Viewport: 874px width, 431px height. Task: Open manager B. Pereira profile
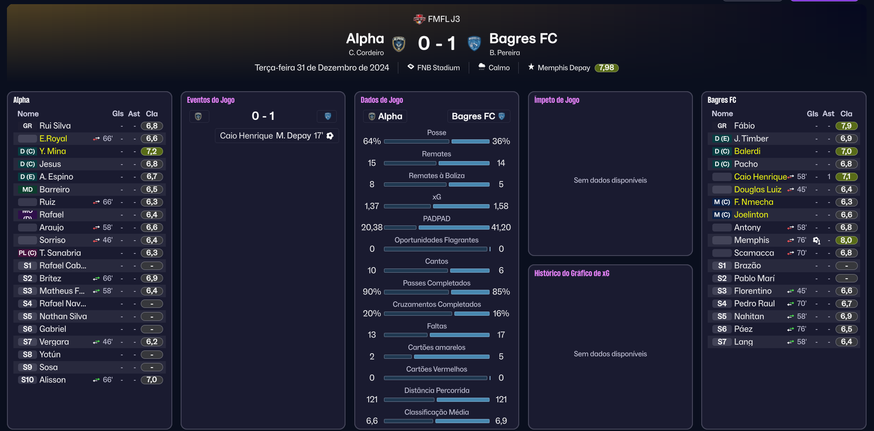[504, 53]
